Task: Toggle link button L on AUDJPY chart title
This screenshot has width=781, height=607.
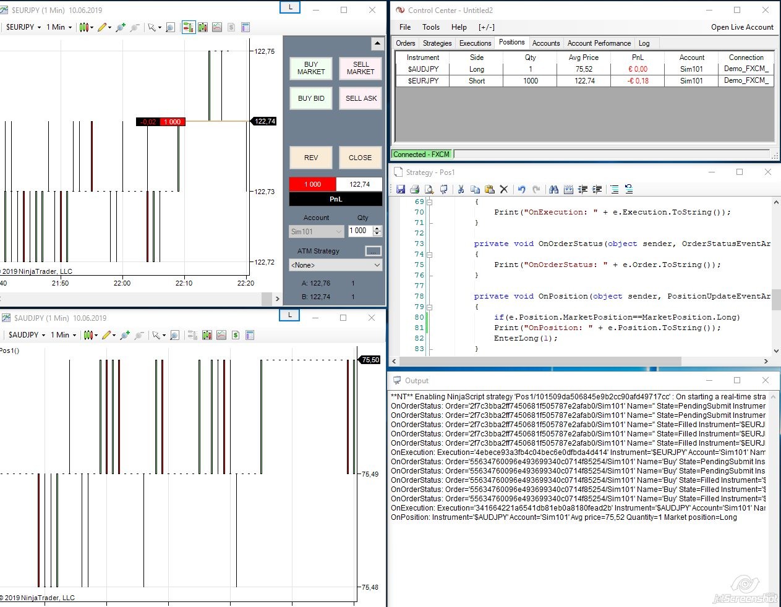Action: coord(289,315)
